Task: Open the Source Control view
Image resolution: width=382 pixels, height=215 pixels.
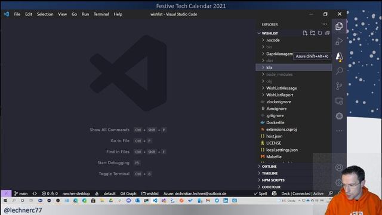Action: pos(339,86)
